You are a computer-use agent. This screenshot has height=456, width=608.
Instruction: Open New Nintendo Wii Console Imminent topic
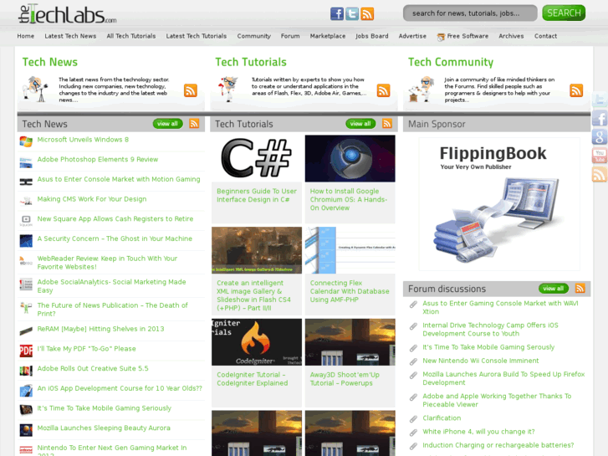pyautogui.click(x=480, y=361)
